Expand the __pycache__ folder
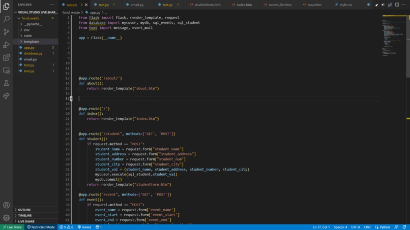The width and height of the screenshot is (410, 230). [x=33, y=24]
